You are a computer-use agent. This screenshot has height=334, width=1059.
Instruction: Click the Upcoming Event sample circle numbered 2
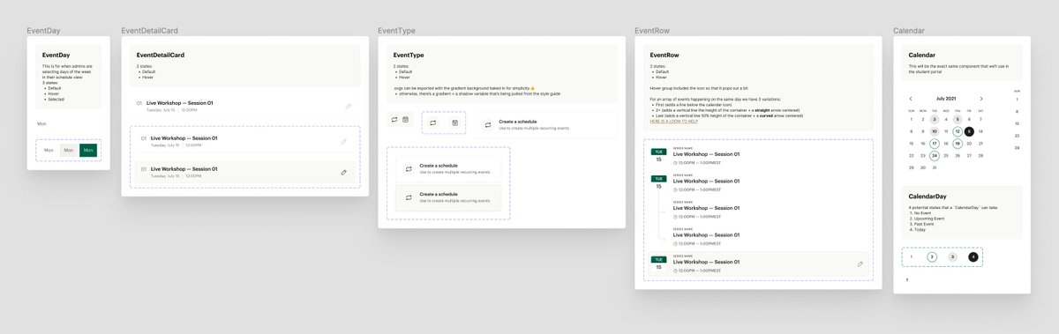point(932,256)
